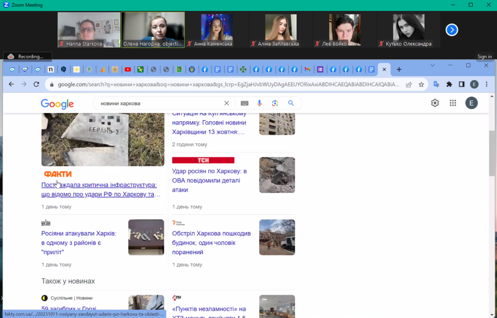497x318 pixels.
Task: Click the Обстріл Харкова article thumbnail
Action: (x=277, y=237)
